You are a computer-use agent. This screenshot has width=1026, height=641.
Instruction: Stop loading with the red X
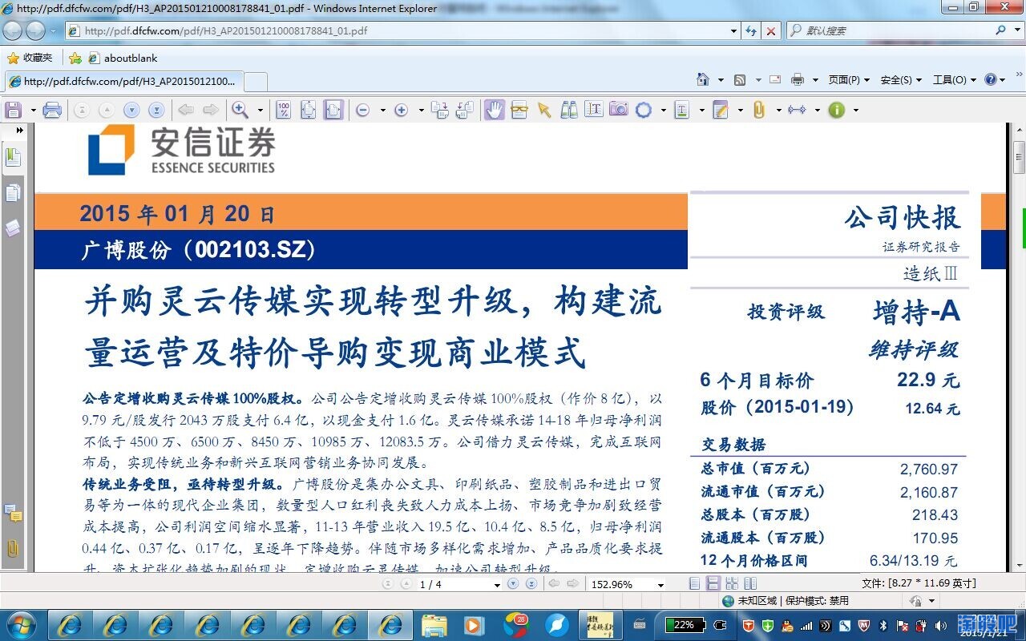[x=771, y=30]
